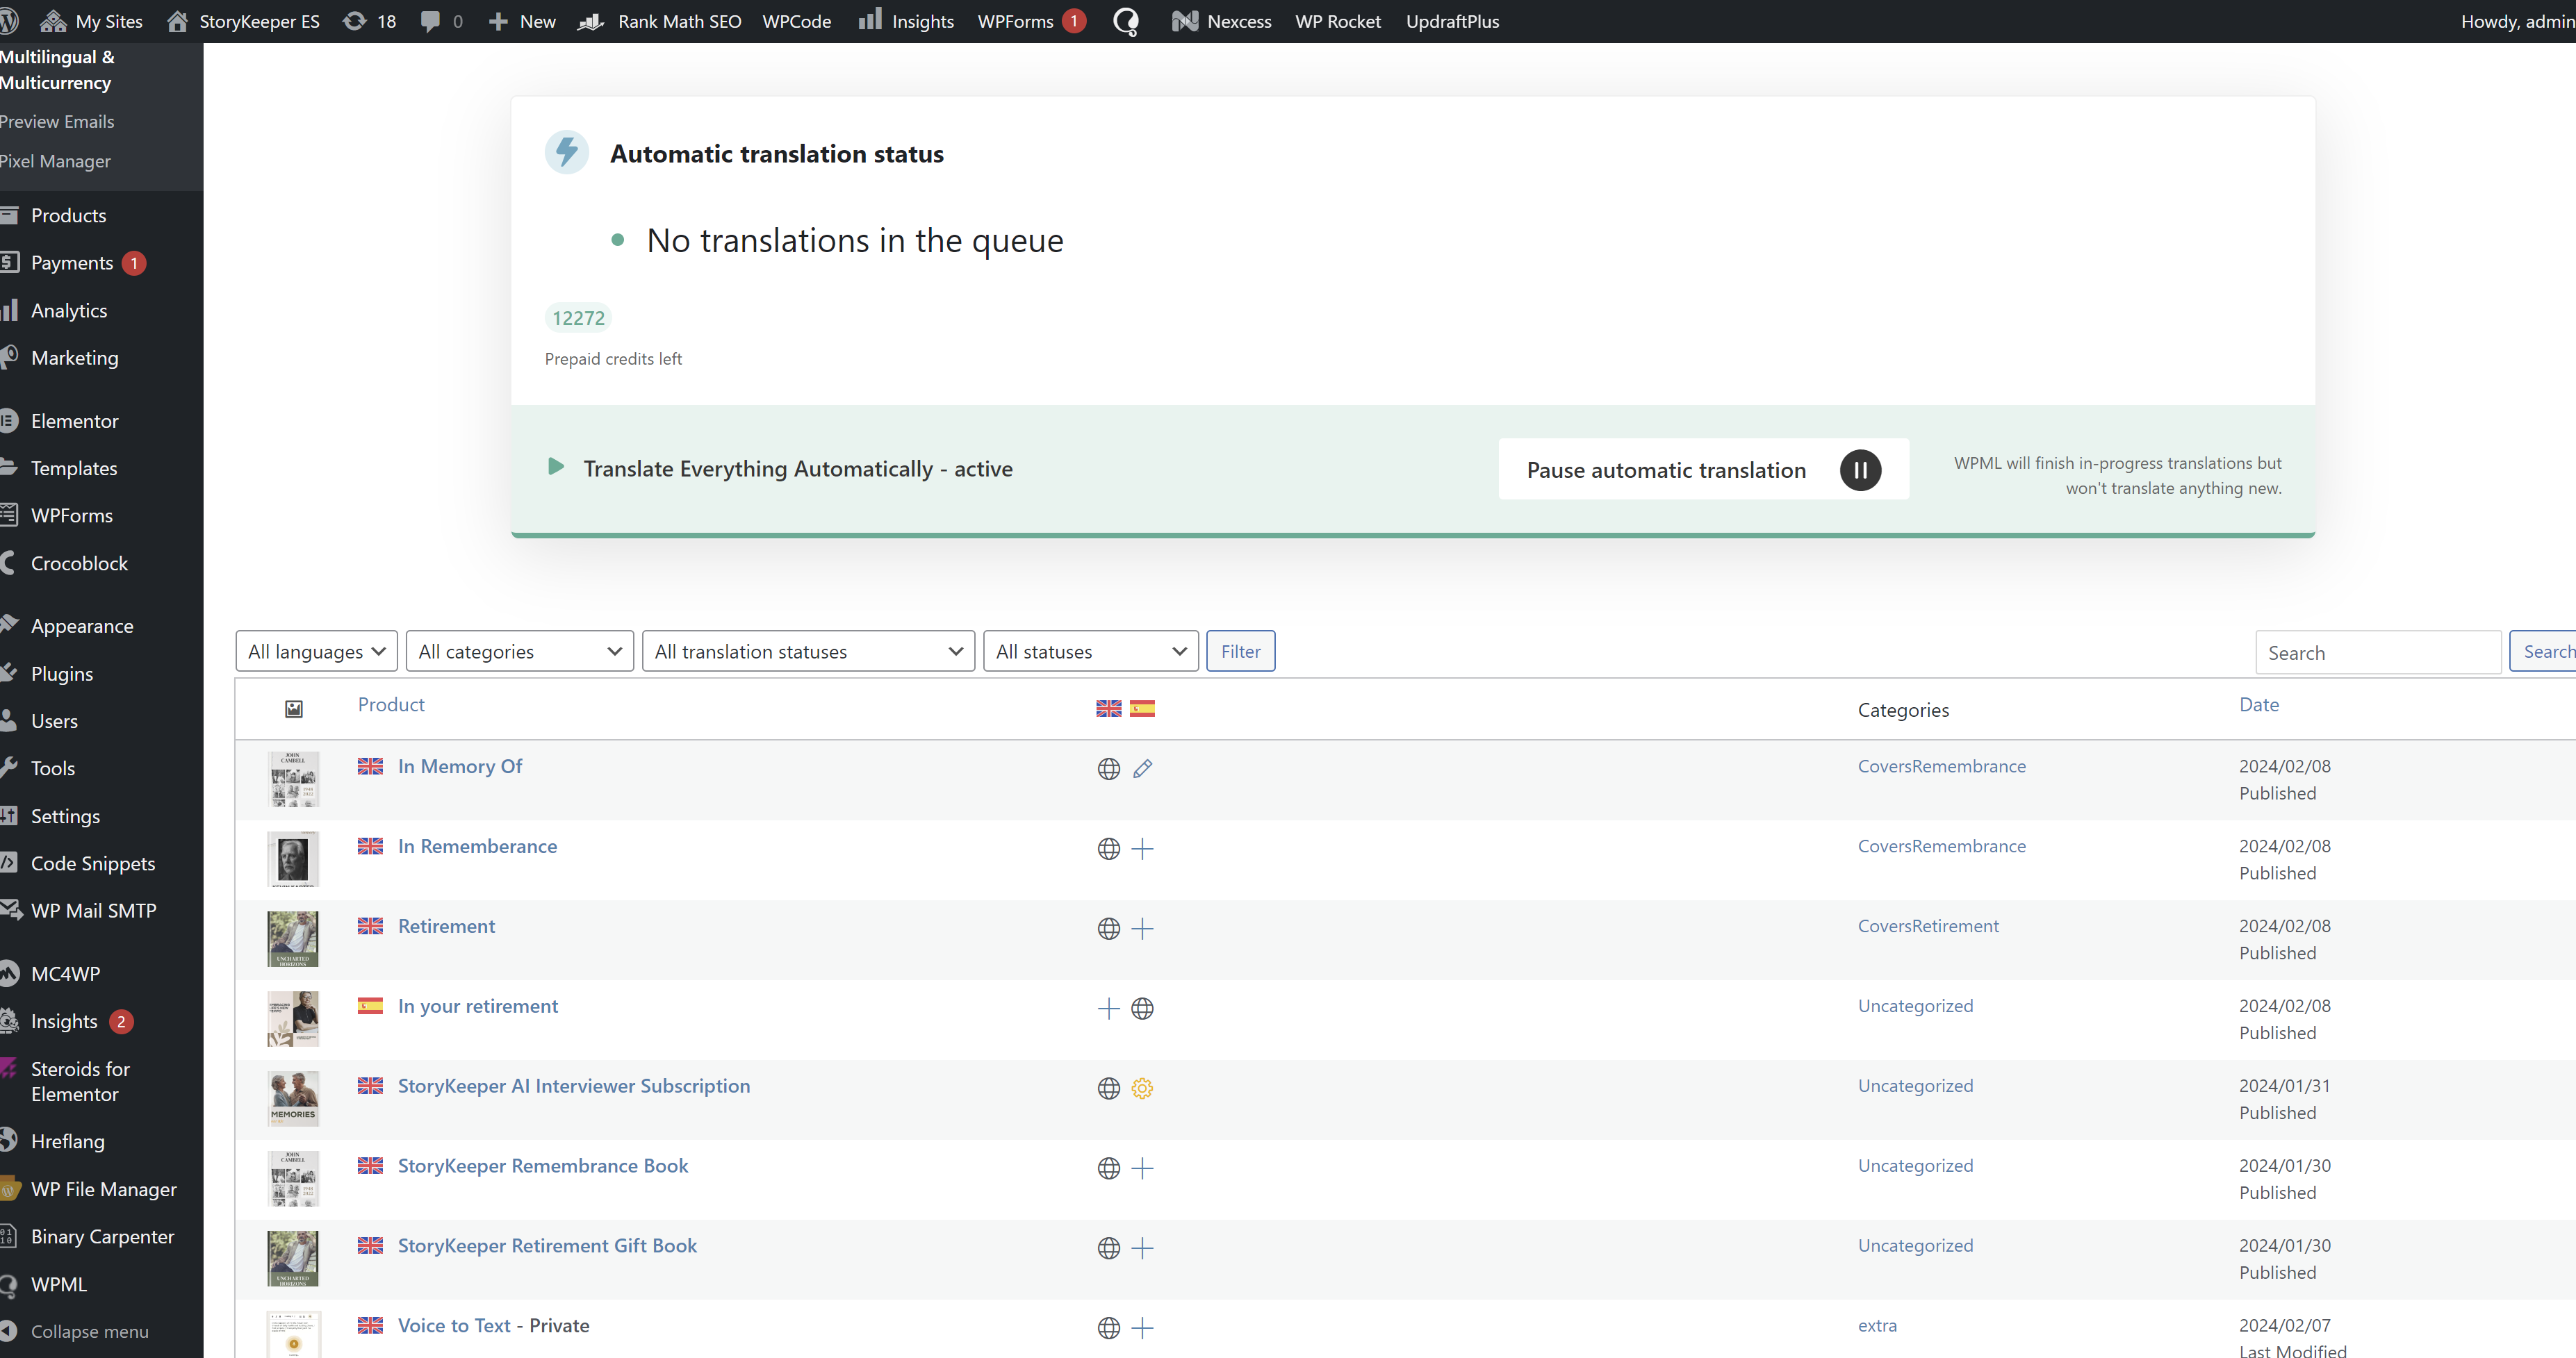Viewport: 2576px width, 1358px height.
Task: Click the plus icon for In your retirement
Action: 1108,1009
